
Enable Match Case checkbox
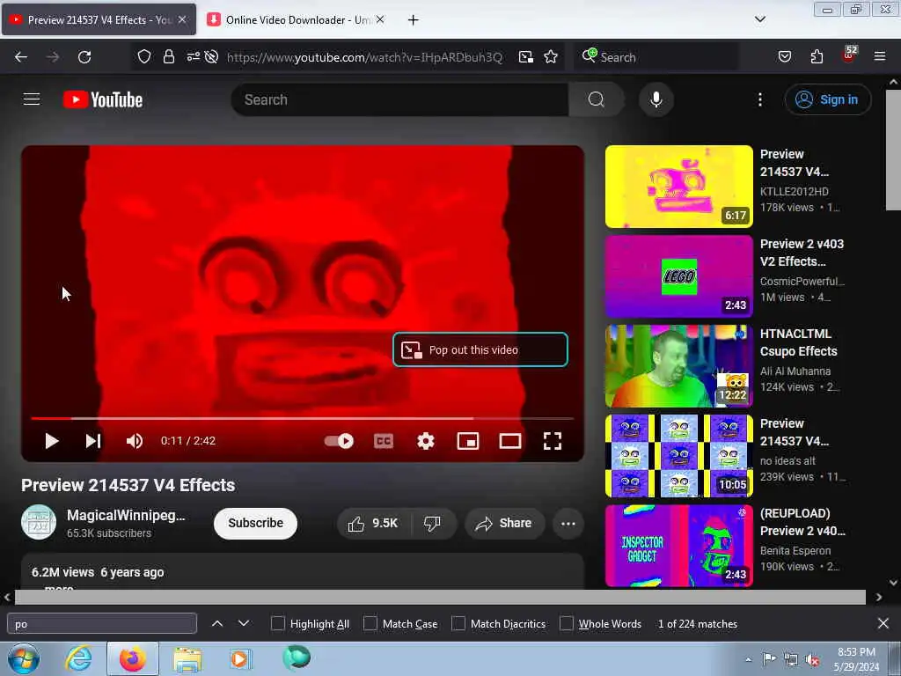click(370, 623)
